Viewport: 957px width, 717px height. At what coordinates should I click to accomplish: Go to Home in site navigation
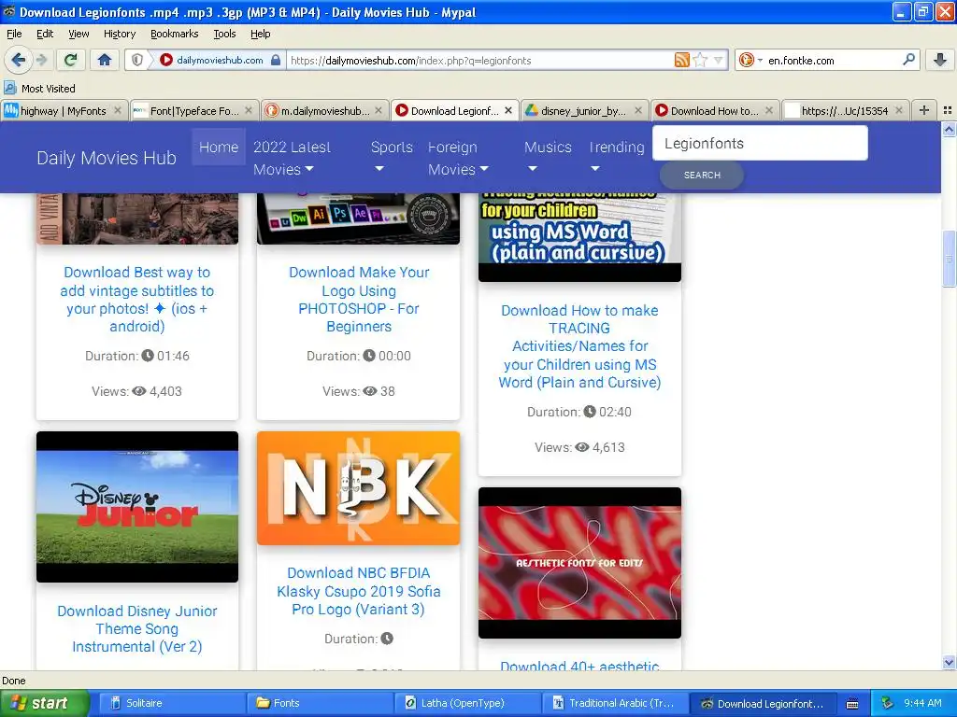(219, 147)
